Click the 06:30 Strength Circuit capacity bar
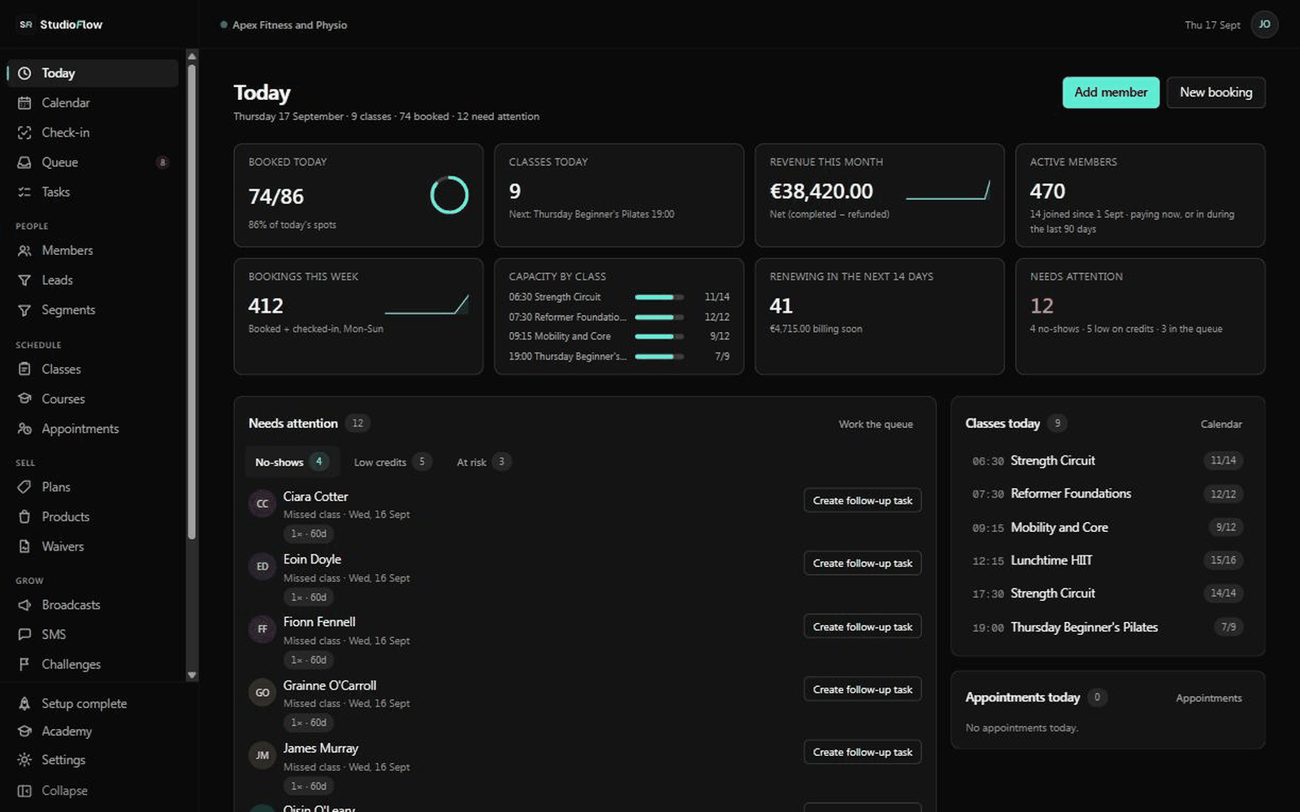 [659, 297]
